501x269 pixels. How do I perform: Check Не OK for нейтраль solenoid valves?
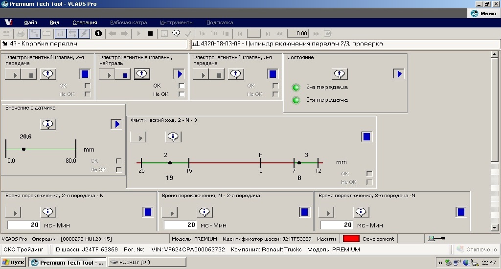coord(182,94)
